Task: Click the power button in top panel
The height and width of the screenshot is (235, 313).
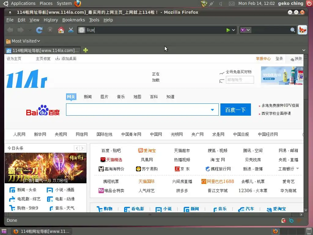Action: click(x=309, y=3)
